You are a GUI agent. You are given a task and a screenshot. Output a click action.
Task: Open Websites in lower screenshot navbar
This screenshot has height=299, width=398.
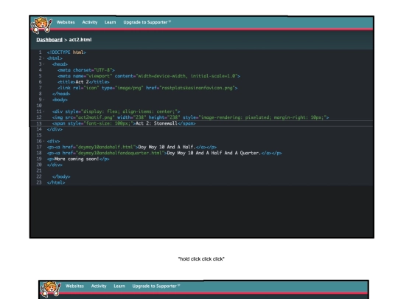click(x=74, y=286)
